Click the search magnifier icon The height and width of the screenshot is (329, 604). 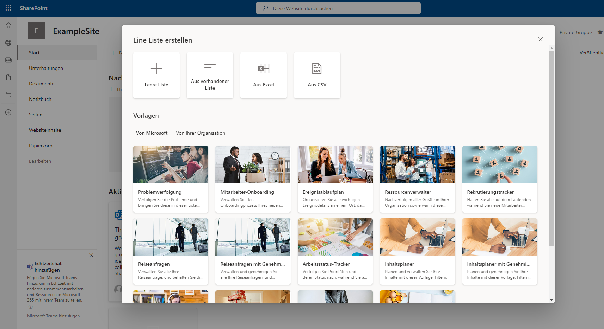pos(265,8)
